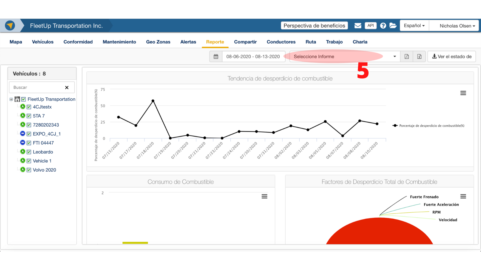The height and width of the screenshot is (270, 481).
Task: Switch to the Trabajo tab
Action: (334, 42)
